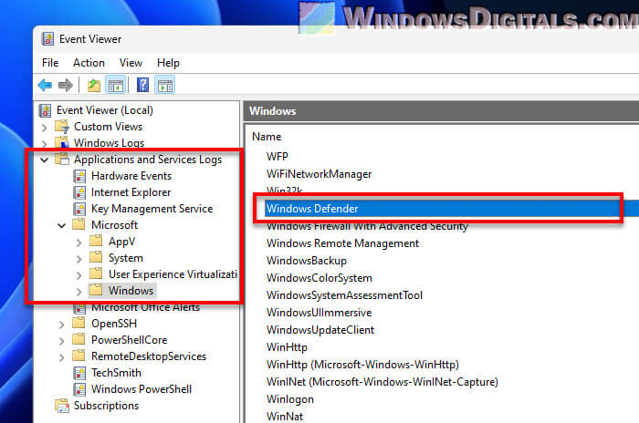Open the File menu
The image size is (639, 423).
pyautogui.click(x=50, y=63)
